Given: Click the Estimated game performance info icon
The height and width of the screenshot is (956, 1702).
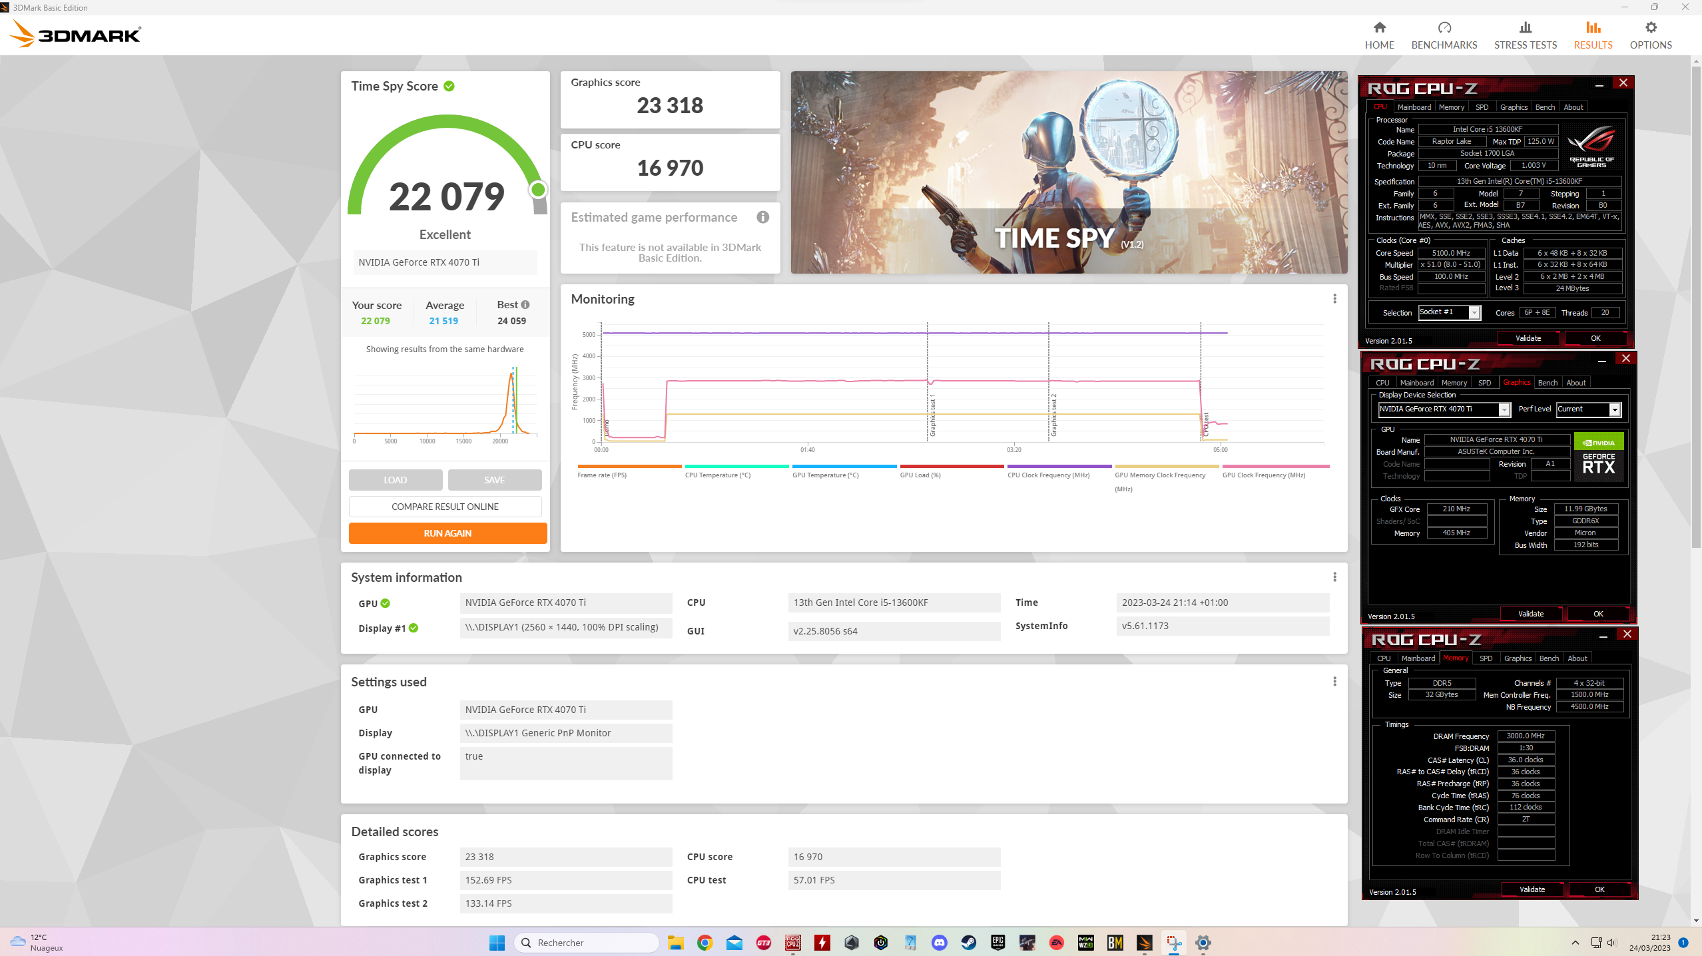Looking at the screenshot, I should [763, 217].
